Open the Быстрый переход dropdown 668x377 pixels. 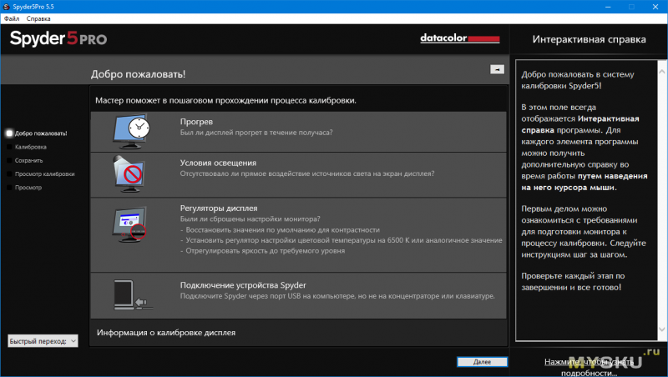coord(43,341)
